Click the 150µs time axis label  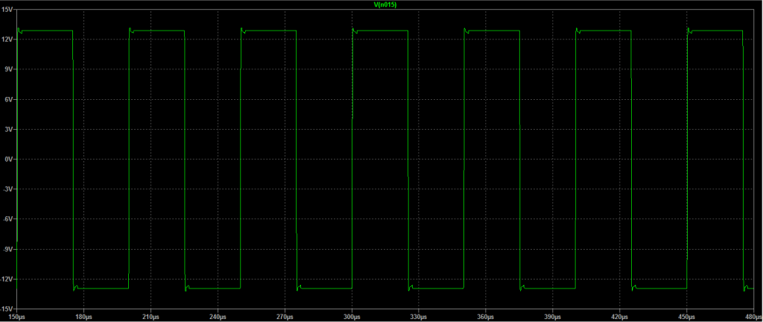[x=16, y=316]
